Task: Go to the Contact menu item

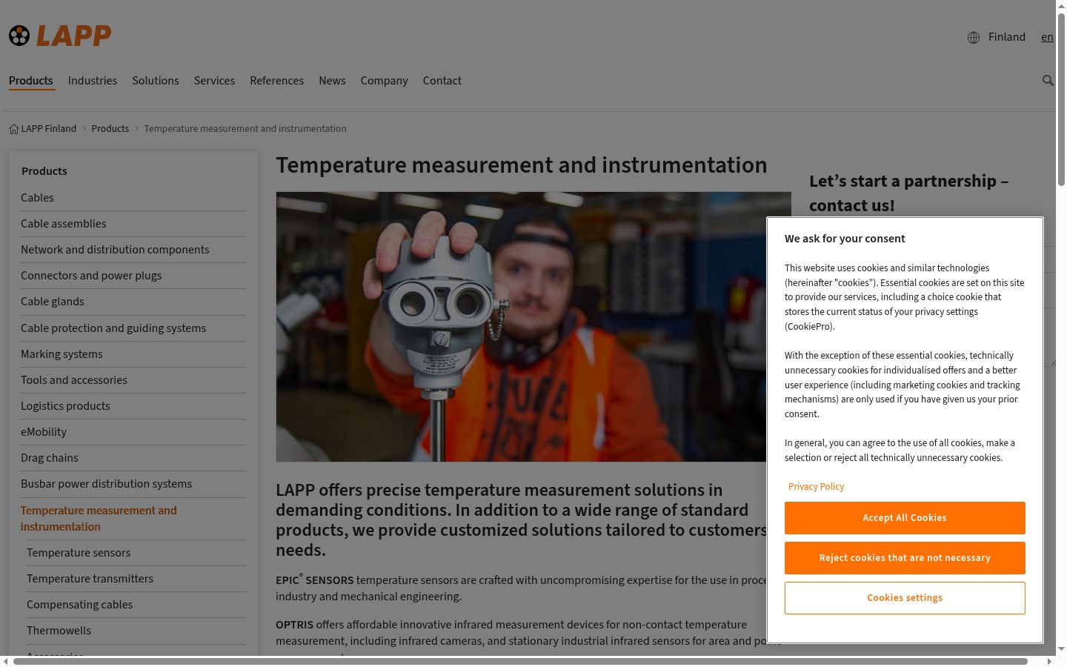Action: coord(442,81)
